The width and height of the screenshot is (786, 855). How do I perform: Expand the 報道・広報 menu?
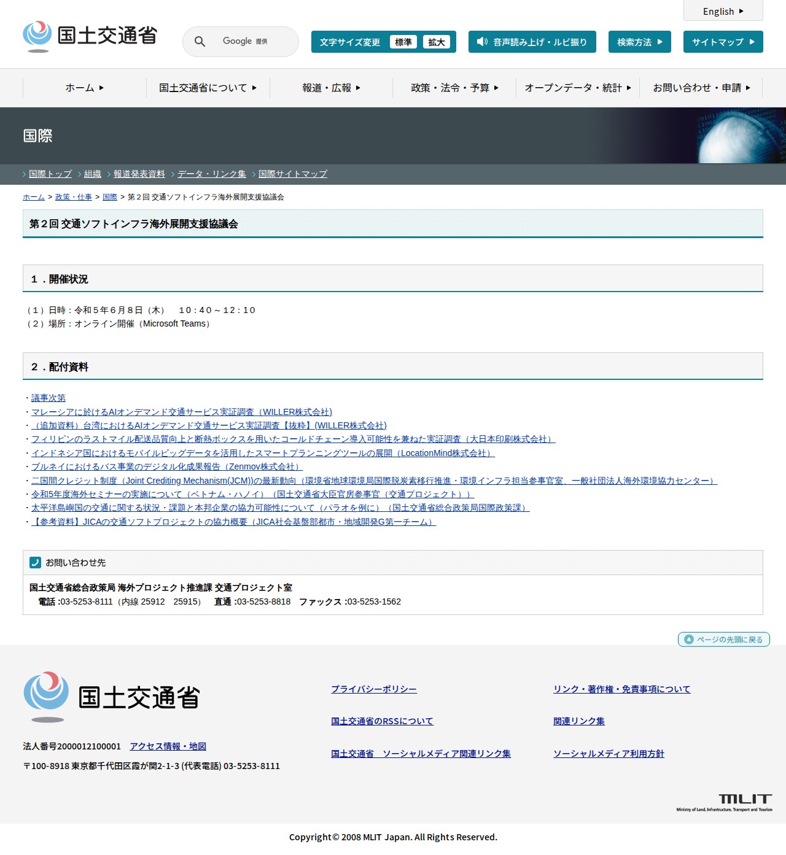point(332,88)
